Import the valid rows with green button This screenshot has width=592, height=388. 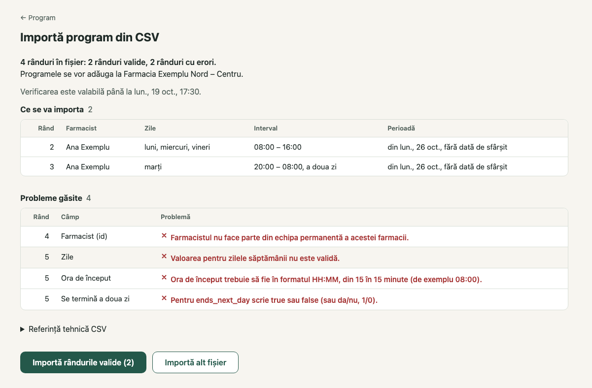83,362
